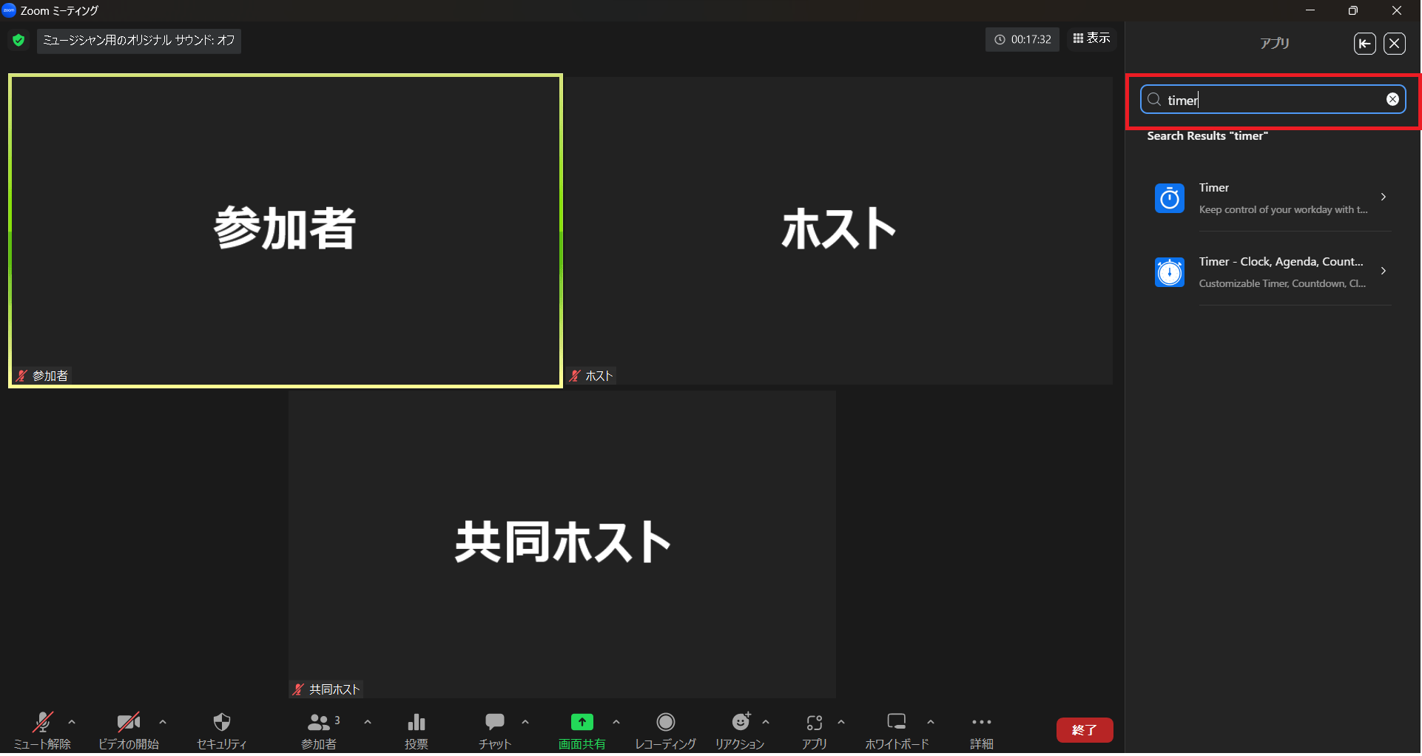Viewport: 1422px width, 756px height.
Task: Toggle the musician original sound button
Action: pyautogui.click(x=139, y=40)
